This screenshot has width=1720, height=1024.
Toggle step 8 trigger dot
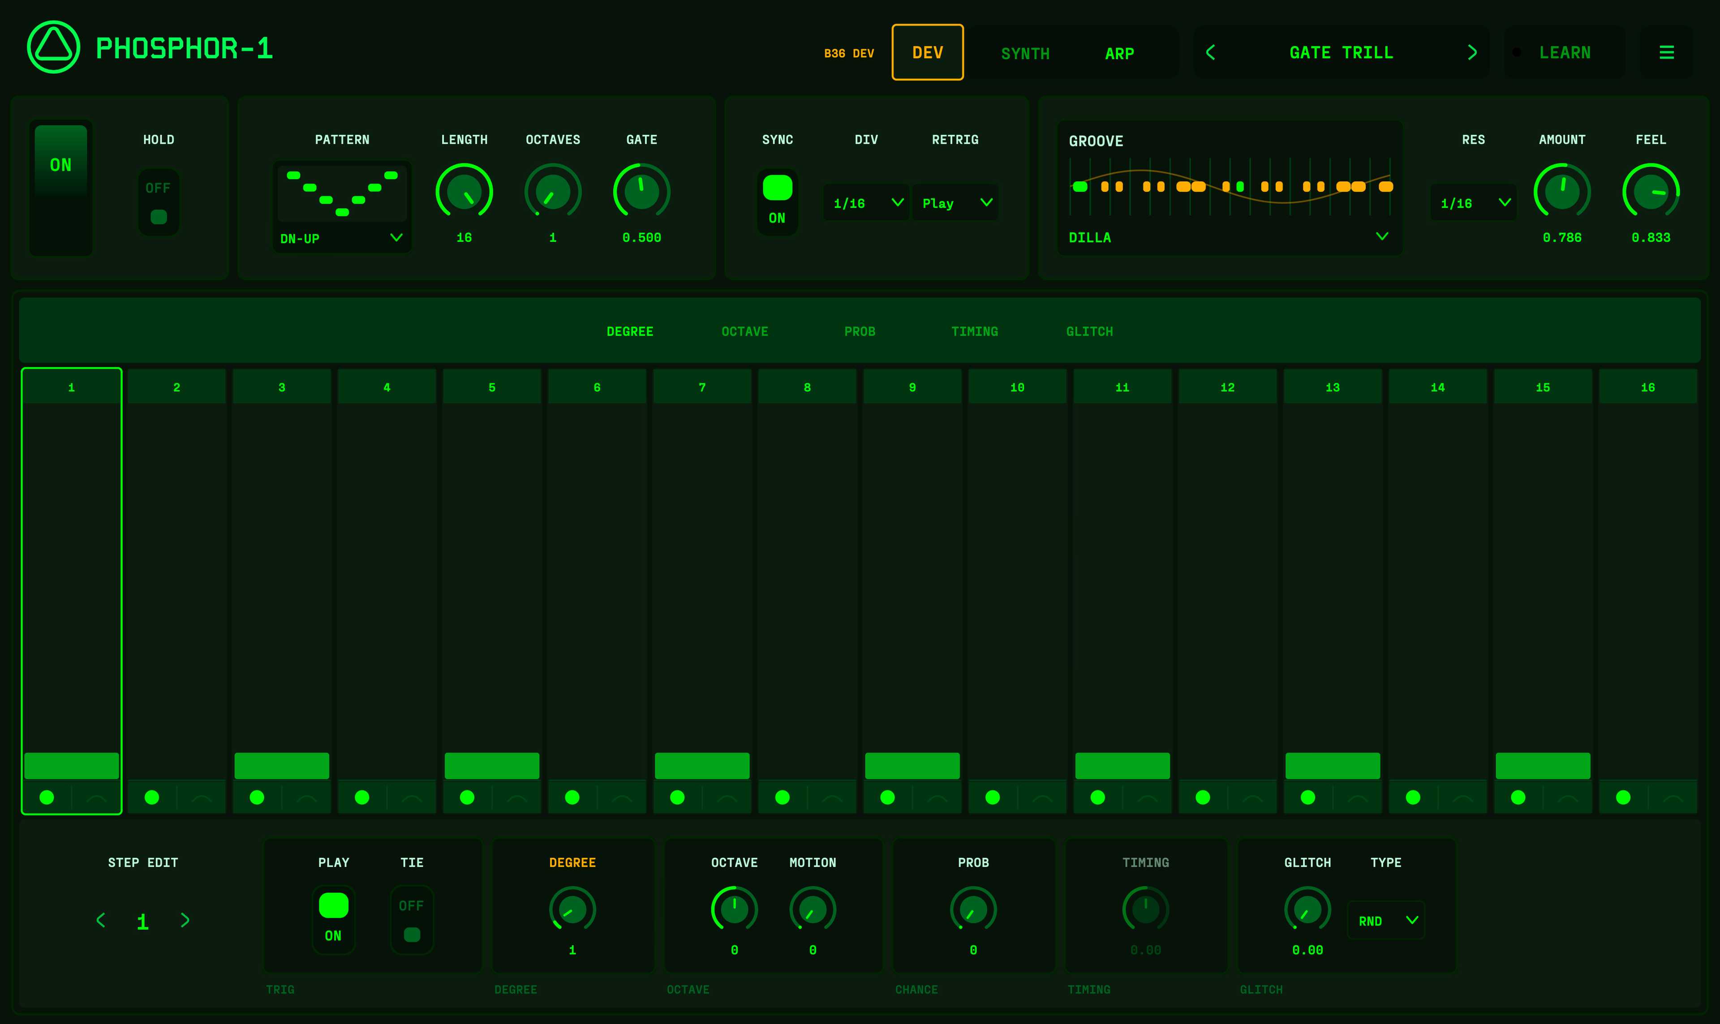(782, 797)
